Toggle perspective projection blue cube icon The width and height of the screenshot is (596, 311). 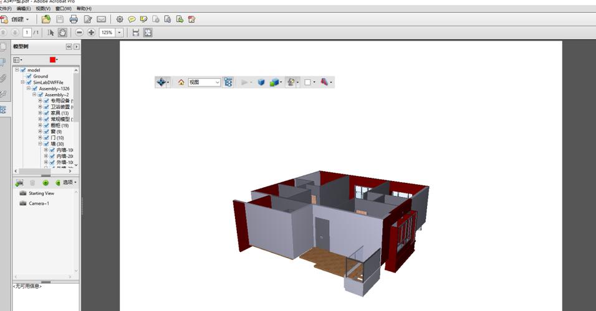(x=261, y=82)
